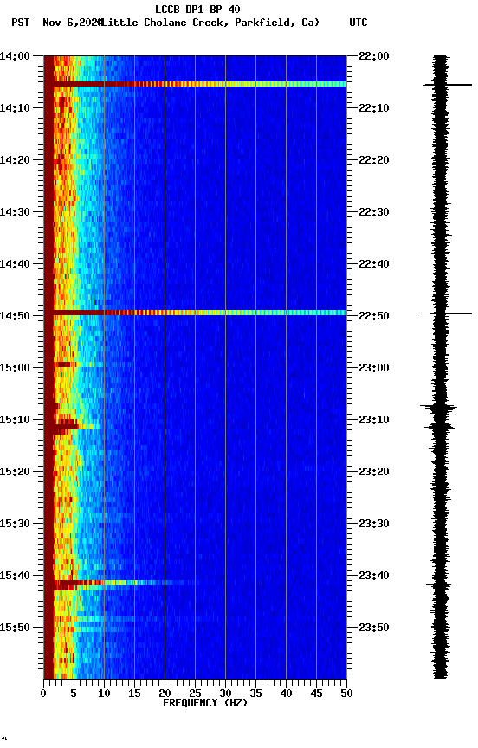Click the '15:10' PST time label
Image resolution: width=478 pixels, height=748 pixels.
tap(15, 420)
